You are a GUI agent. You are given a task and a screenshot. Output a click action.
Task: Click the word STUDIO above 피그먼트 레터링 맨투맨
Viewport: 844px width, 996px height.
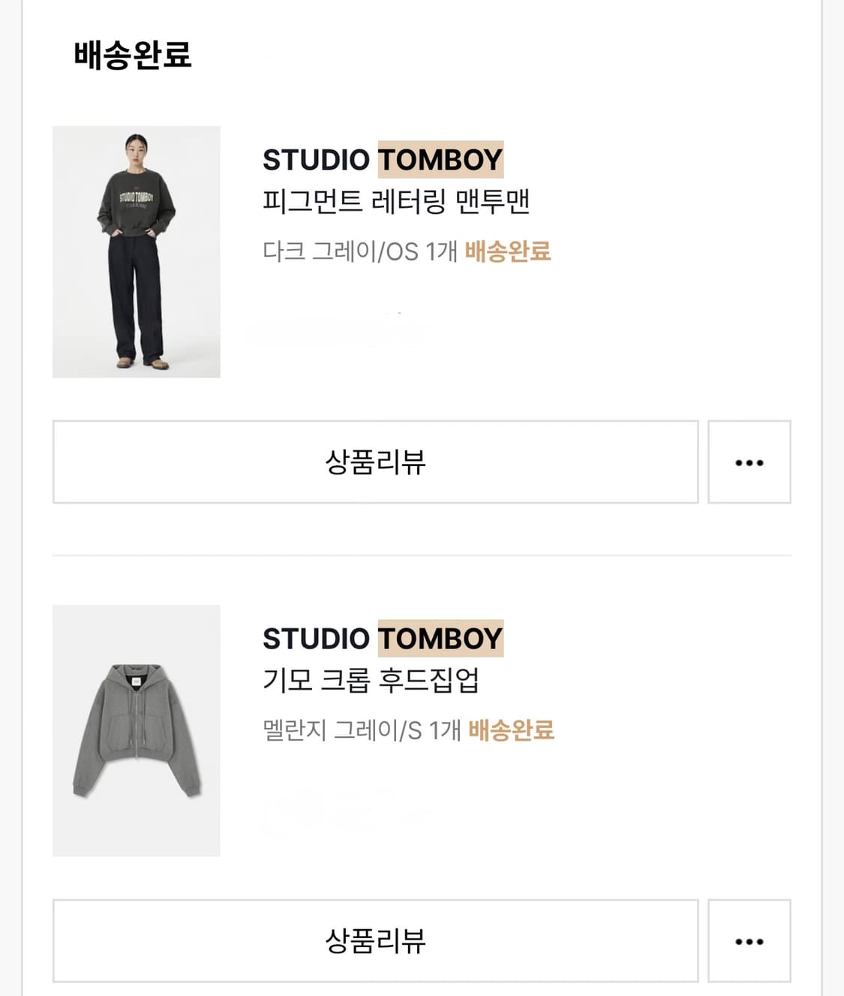click(x=316, y=160)
